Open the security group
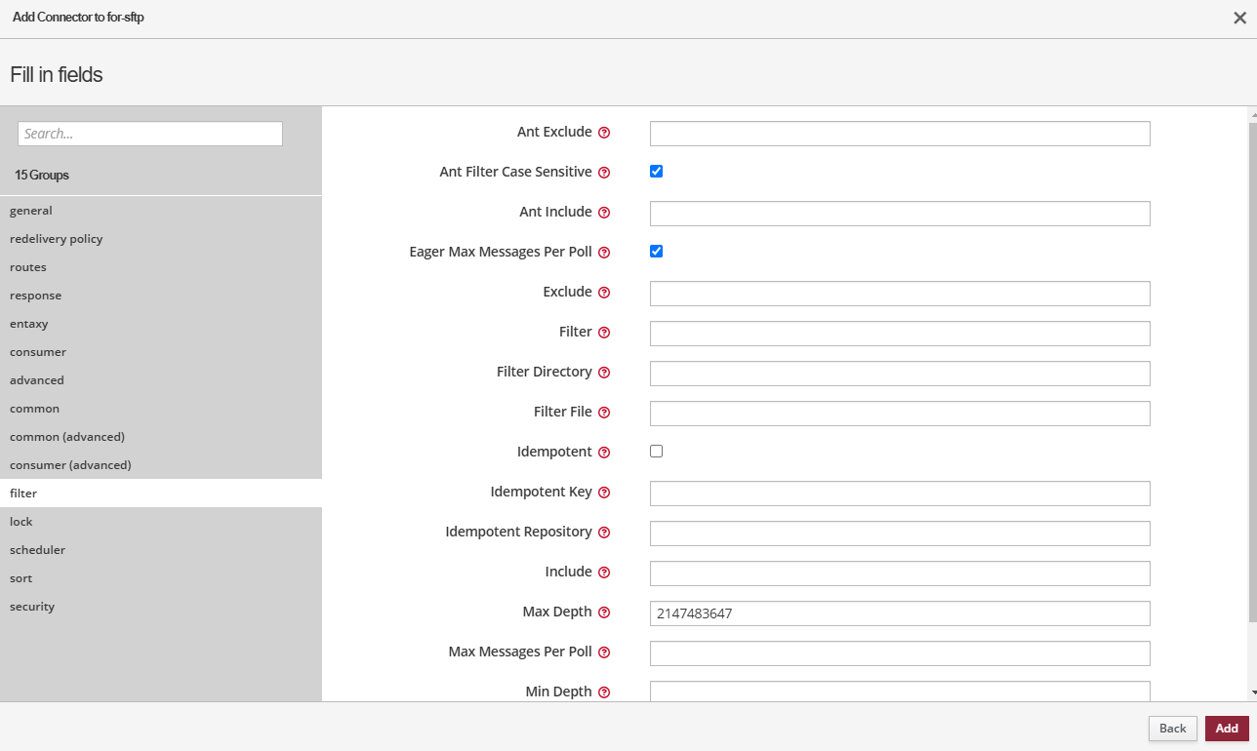 [32, 607]
